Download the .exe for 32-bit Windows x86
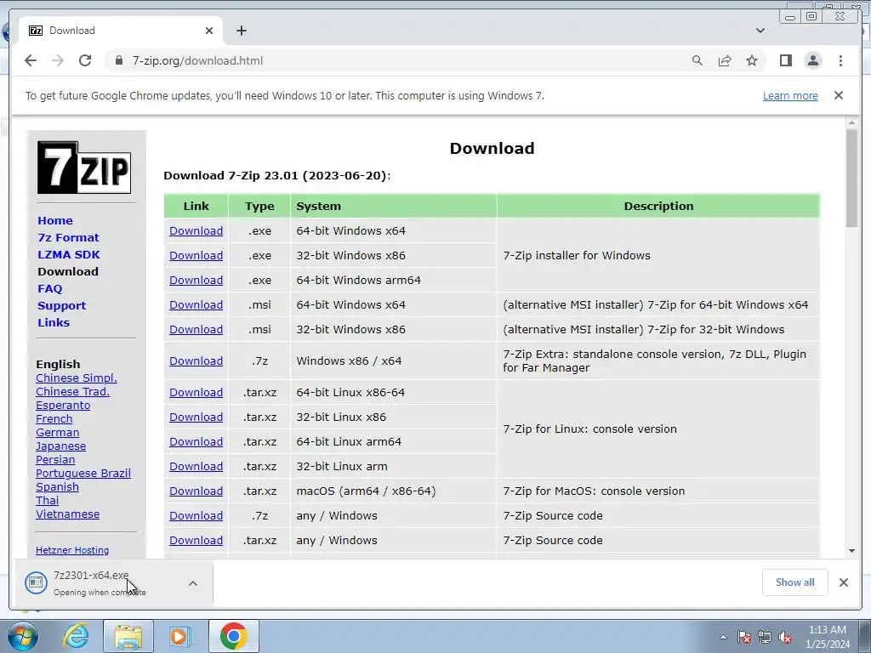The width and height of the screenshot is (871, 653). tap(196, 255)
